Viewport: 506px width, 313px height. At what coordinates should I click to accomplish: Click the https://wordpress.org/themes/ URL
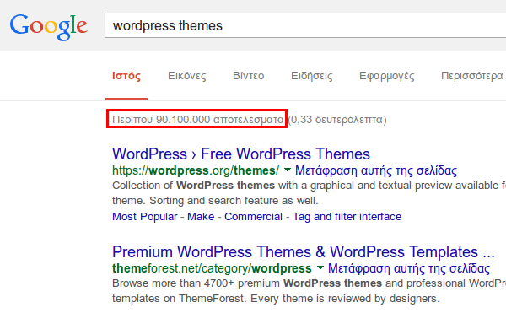tap(196, 170)
